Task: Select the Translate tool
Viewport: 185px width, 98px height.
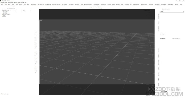Action: pos(118,5)
